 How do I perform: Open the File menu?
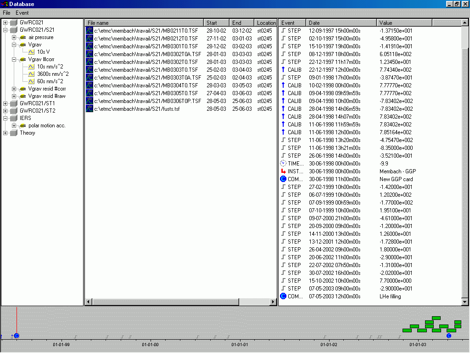(6, 13)
